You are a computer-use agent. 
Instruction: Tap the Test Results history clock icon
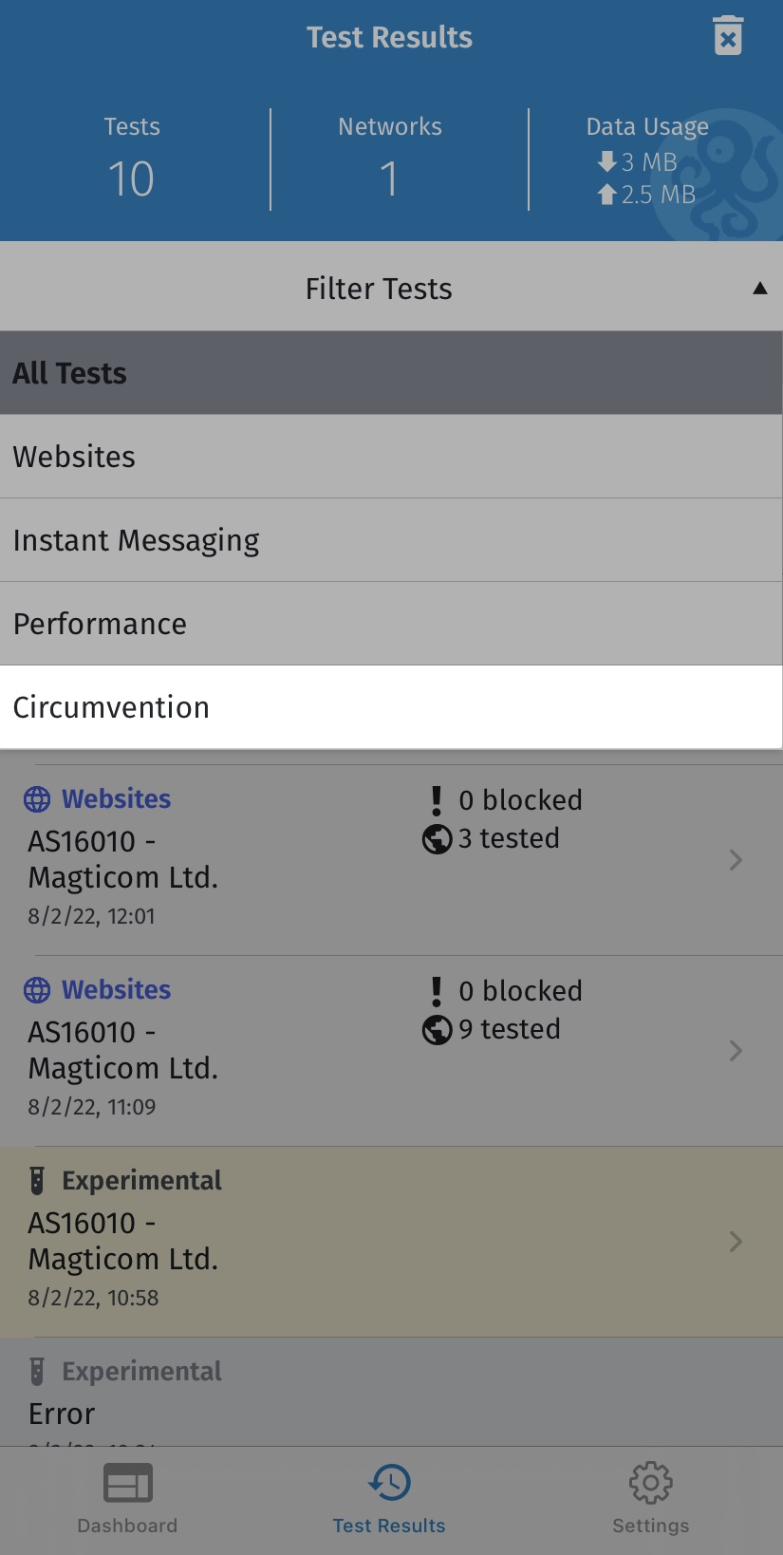tap(389, 1482)
